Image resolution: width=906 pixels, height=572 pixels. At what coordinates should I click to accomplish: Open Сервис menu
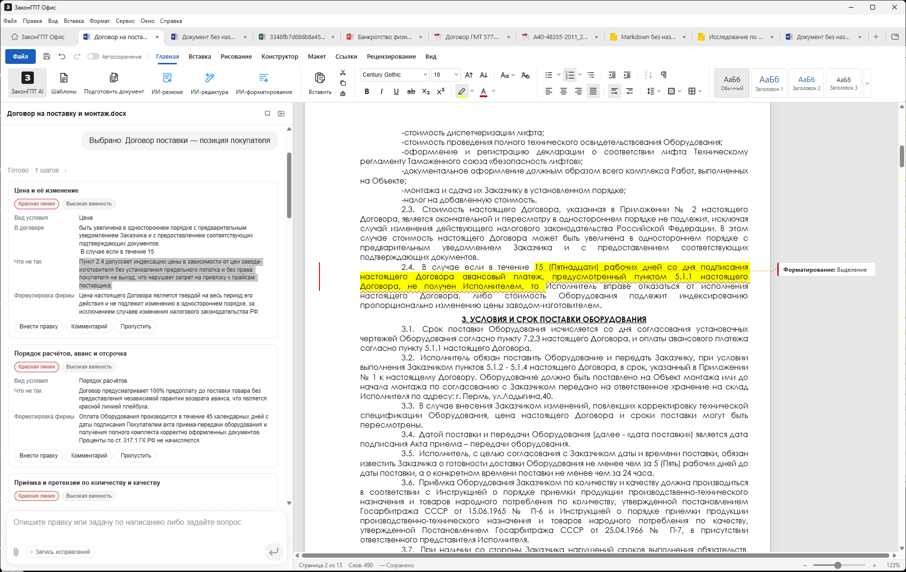[x=125, y=21]
